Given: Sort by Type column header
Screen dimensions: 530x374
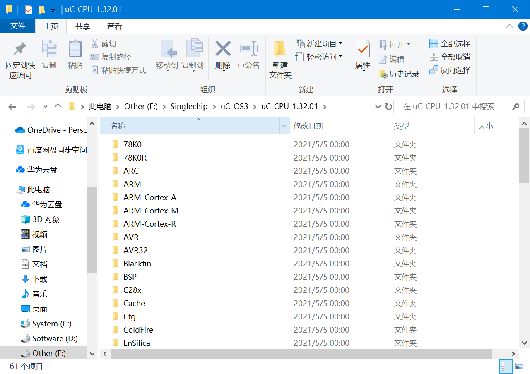Looking at the screenshot, I should (432, 126).
